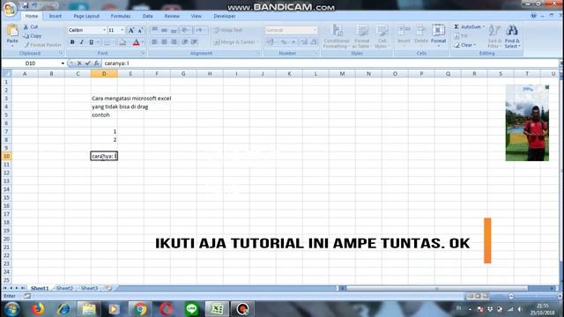This screenshot has height=317, width=564.
Task: Open Firefox from the taskbar
Action: pos(38,309)
